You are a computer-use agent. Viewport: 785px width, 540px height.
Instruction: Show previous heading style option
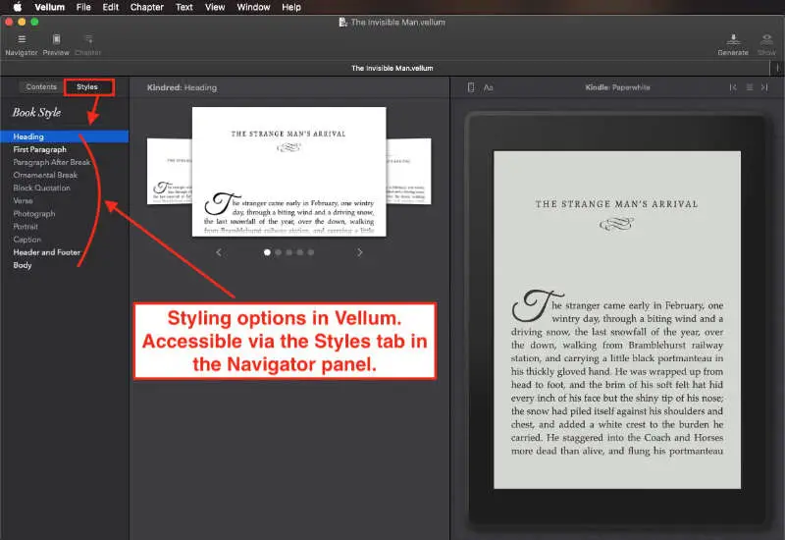click(219, 252)
